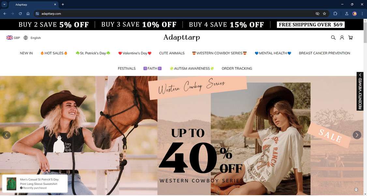Viewport: 367px width, 196px height.
Task: Open the NEW IN category link
Action: 26,53
